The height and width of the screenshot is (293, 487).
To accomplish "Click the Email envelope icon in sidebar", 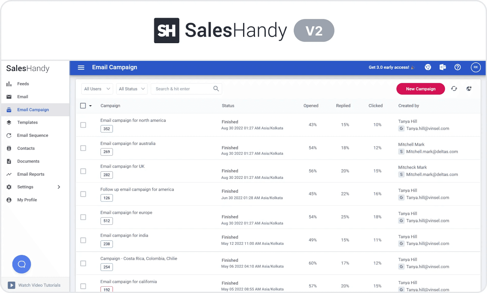I will point(9,97).
